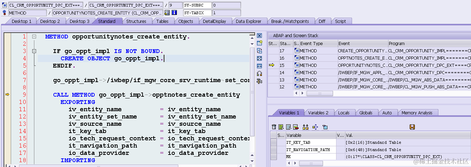Open the DetailDisplay tab

point(214,21)
